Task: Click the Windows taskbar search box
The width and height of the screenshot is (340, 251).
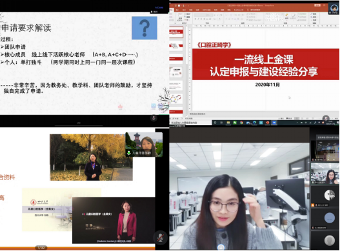Action: pos(191,123)
